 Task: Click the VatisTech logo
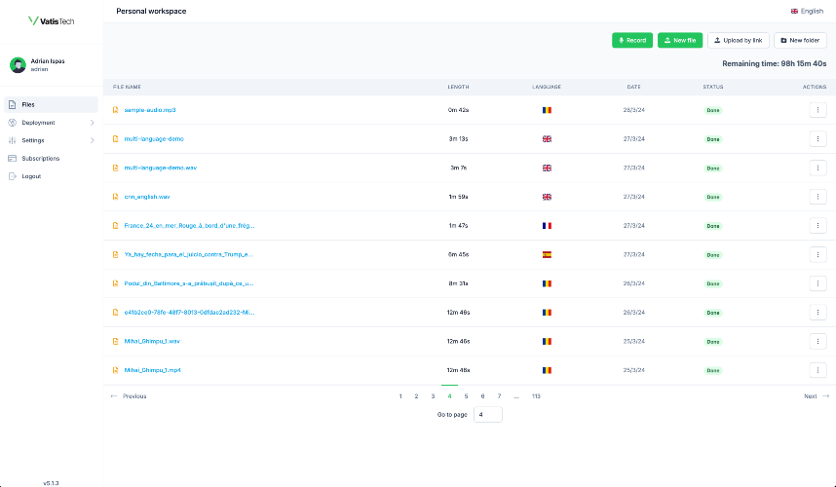click(52, 20)
